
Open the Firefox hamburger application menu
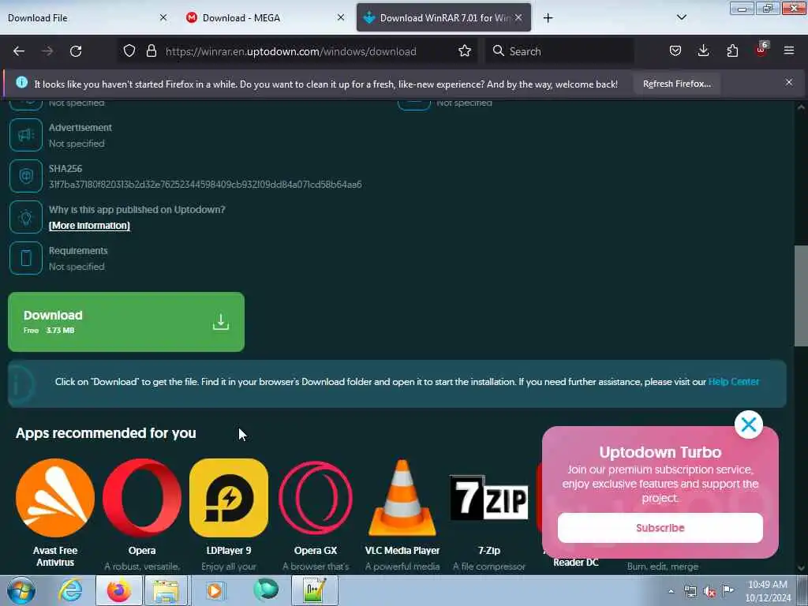click(788, 50)
